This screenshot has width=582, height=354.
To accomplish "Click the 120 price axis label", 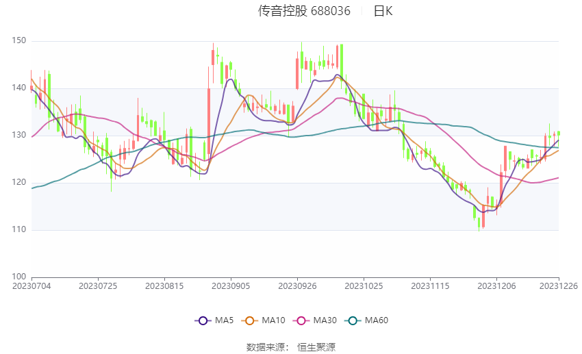I will 19,182.
